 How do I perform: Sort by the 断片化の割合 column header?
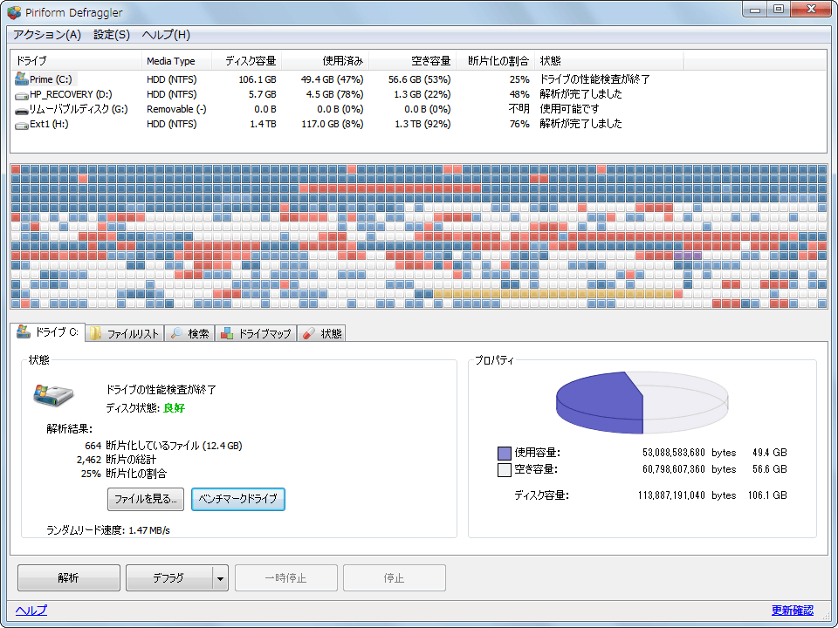tap(496, 61)
